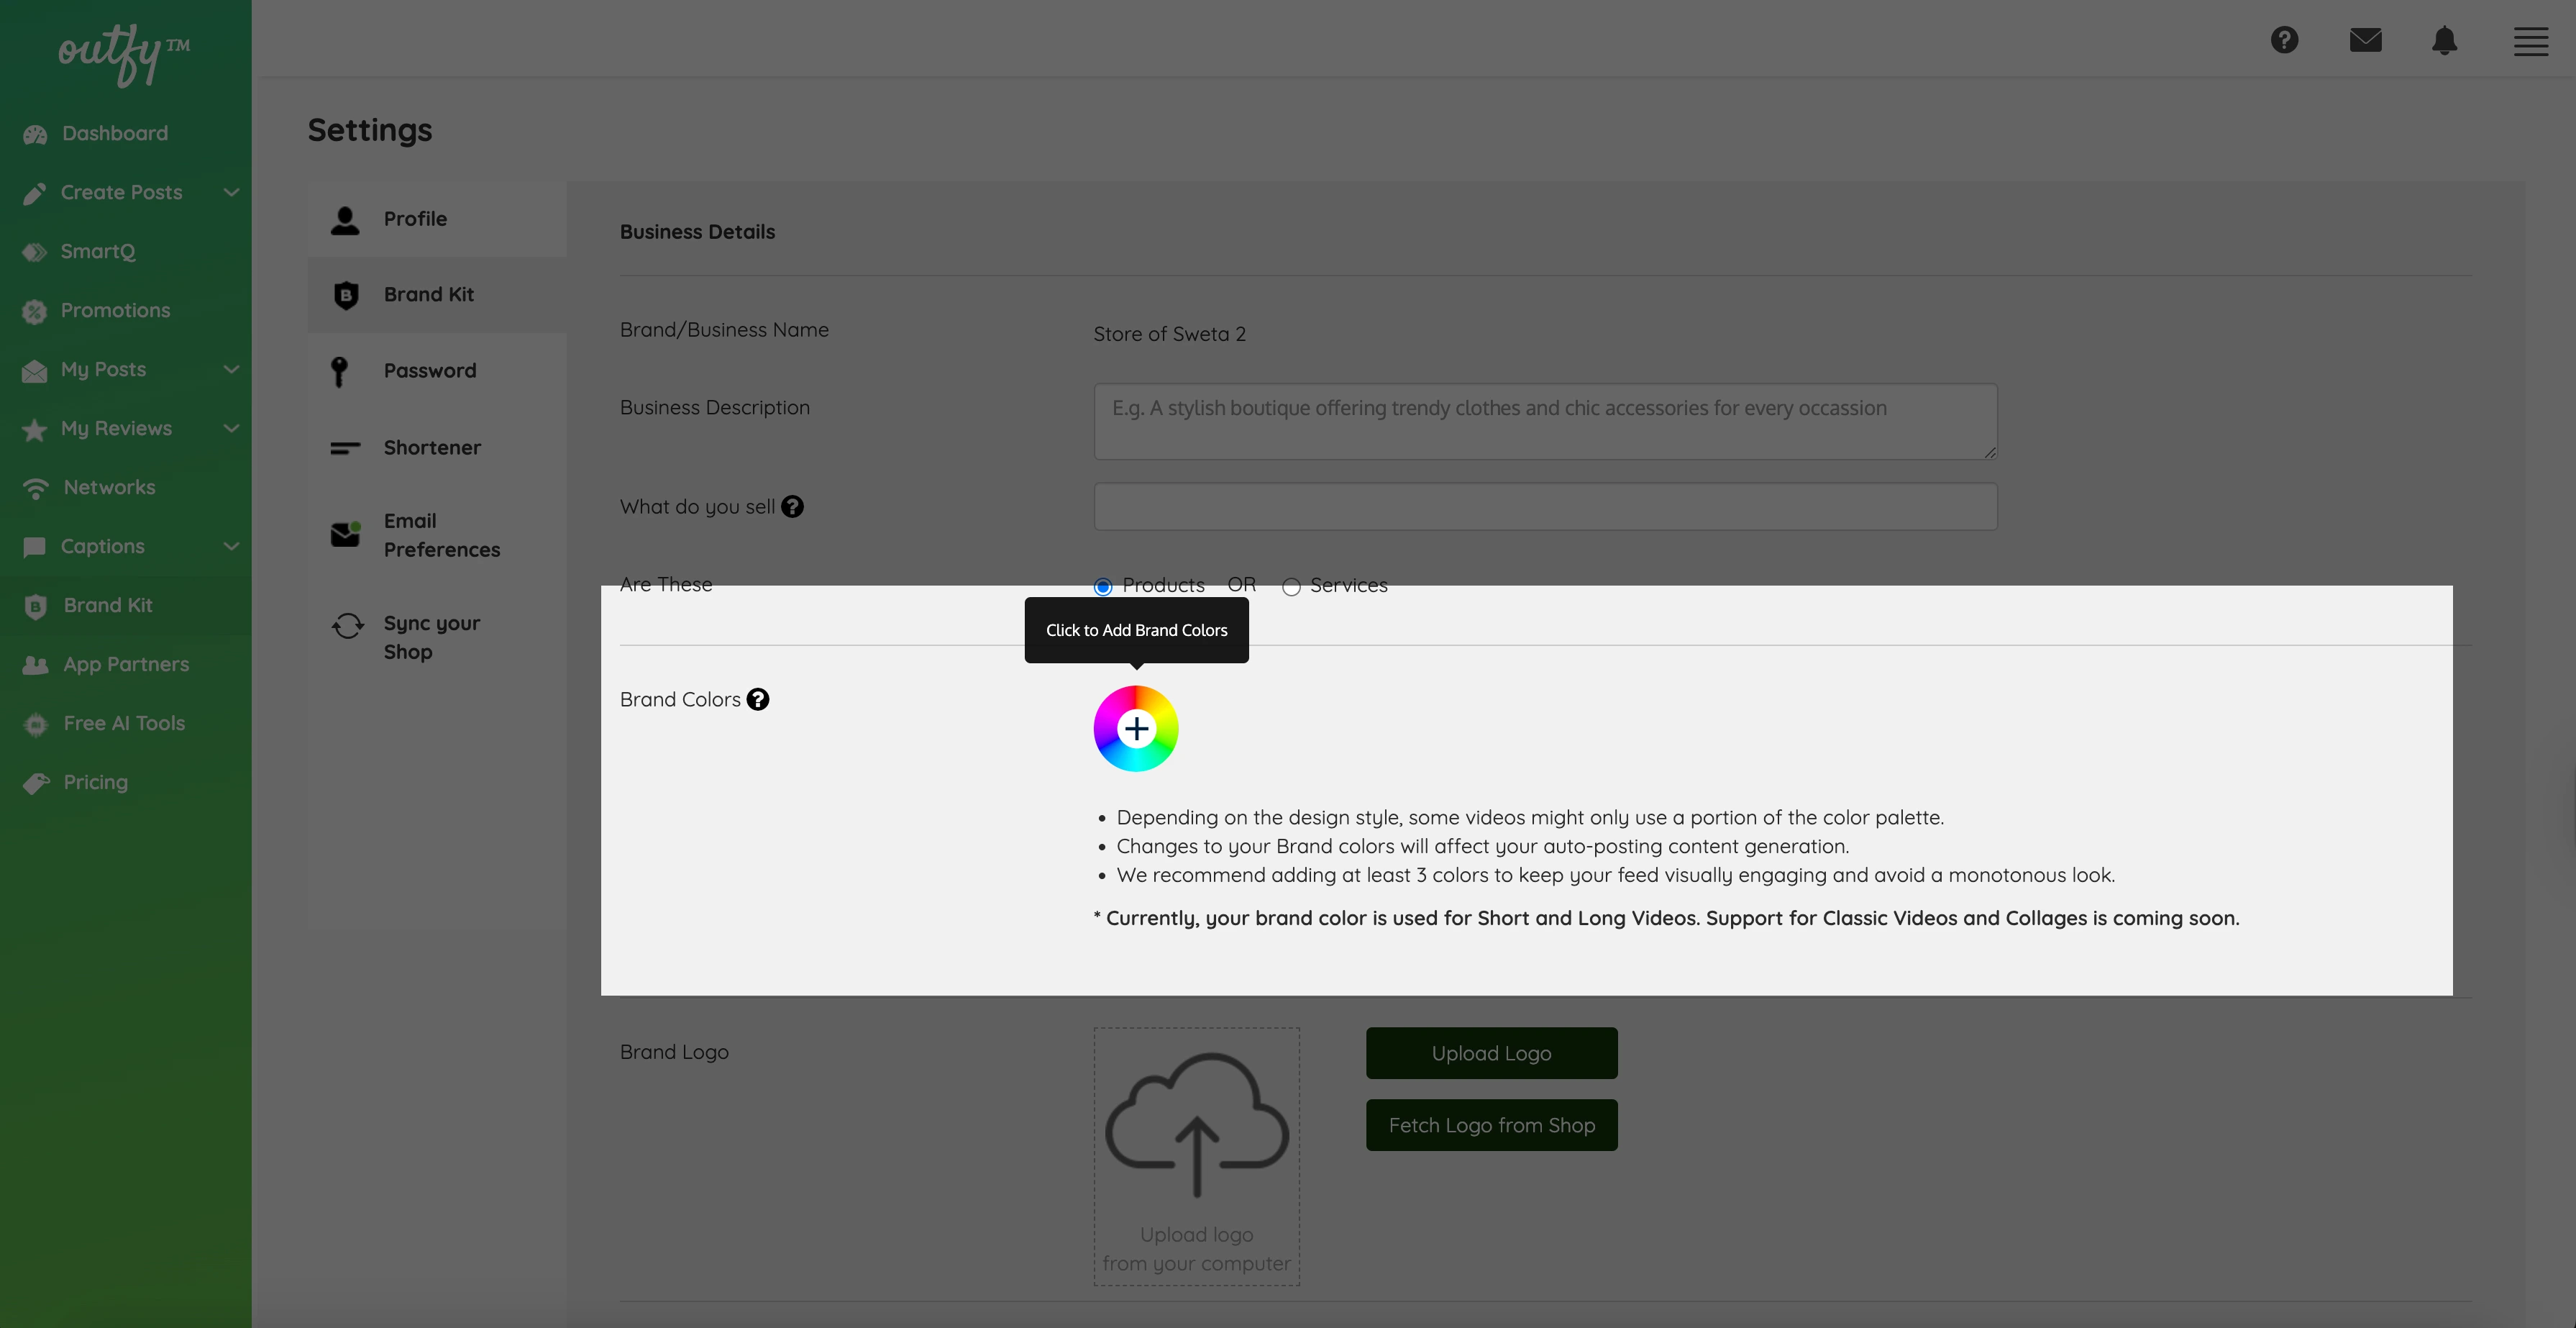
Task: Expand the Create Posts sidebar menu
Action: tap(230, 192)
